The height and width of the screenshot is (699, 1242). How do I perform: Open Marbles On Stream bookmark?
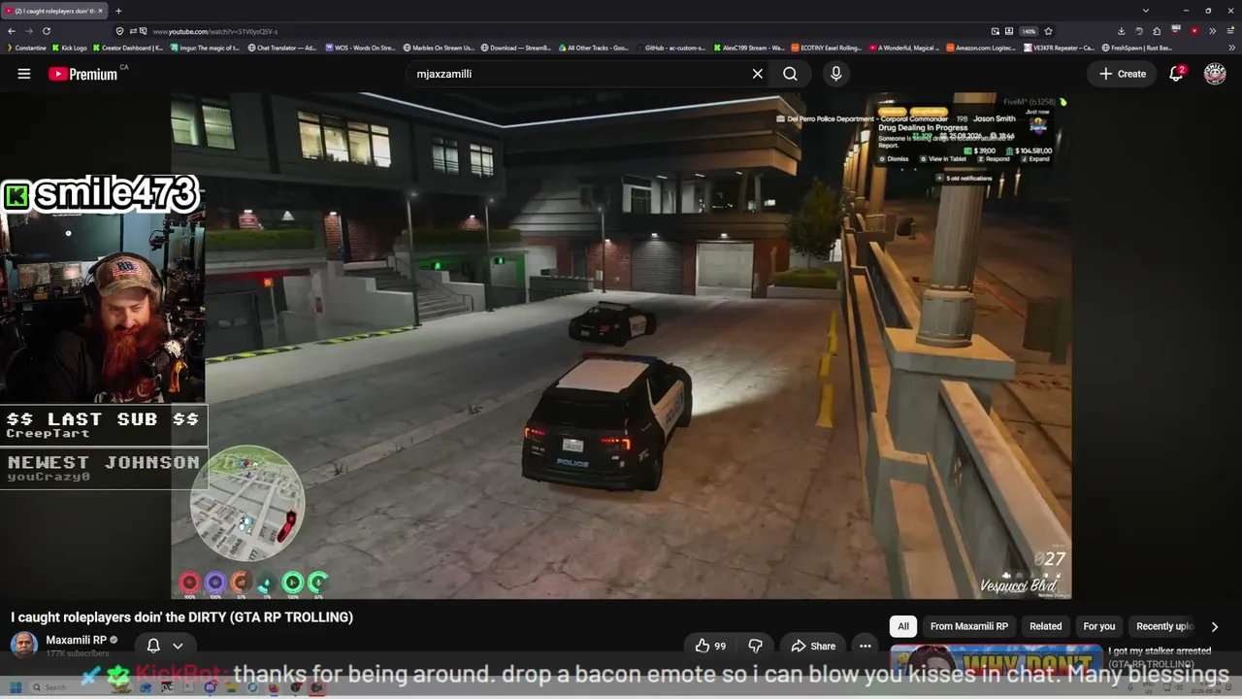point(439,48)
